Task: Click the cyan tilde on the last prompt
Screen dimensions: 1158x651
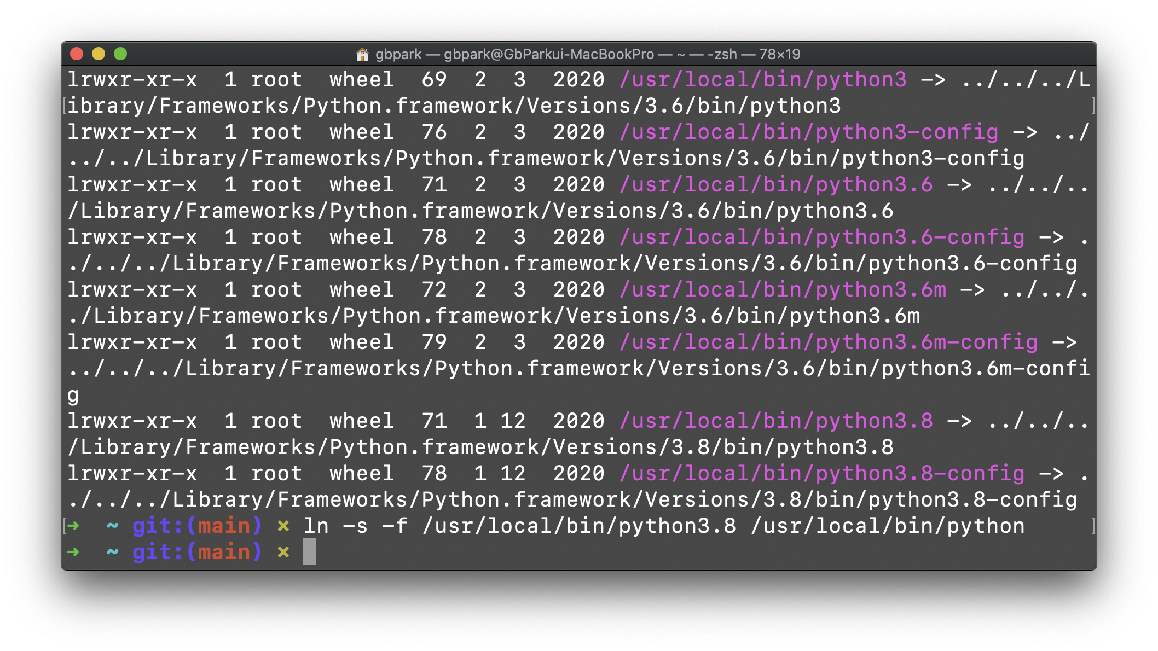Action: click(112, 552)
